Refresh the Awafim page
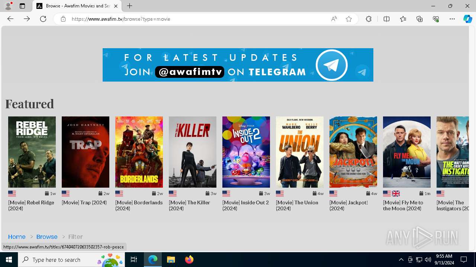The image size is (476, 267). [x=43, y=19]
